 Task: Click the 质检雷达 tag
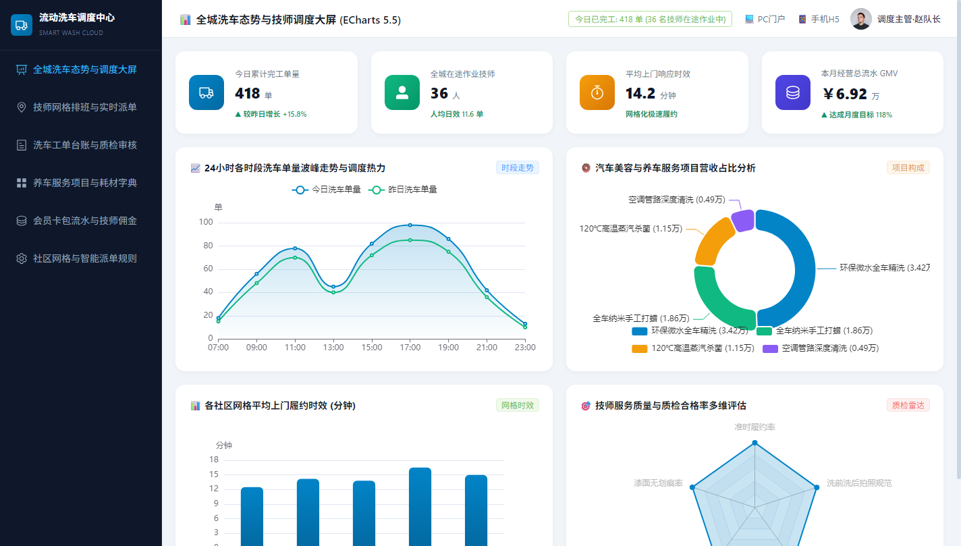[x=908, y=406]
